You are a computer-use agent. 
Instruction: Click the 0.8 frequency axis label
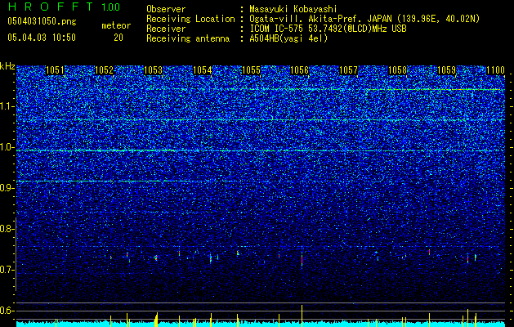coord(6,229)
